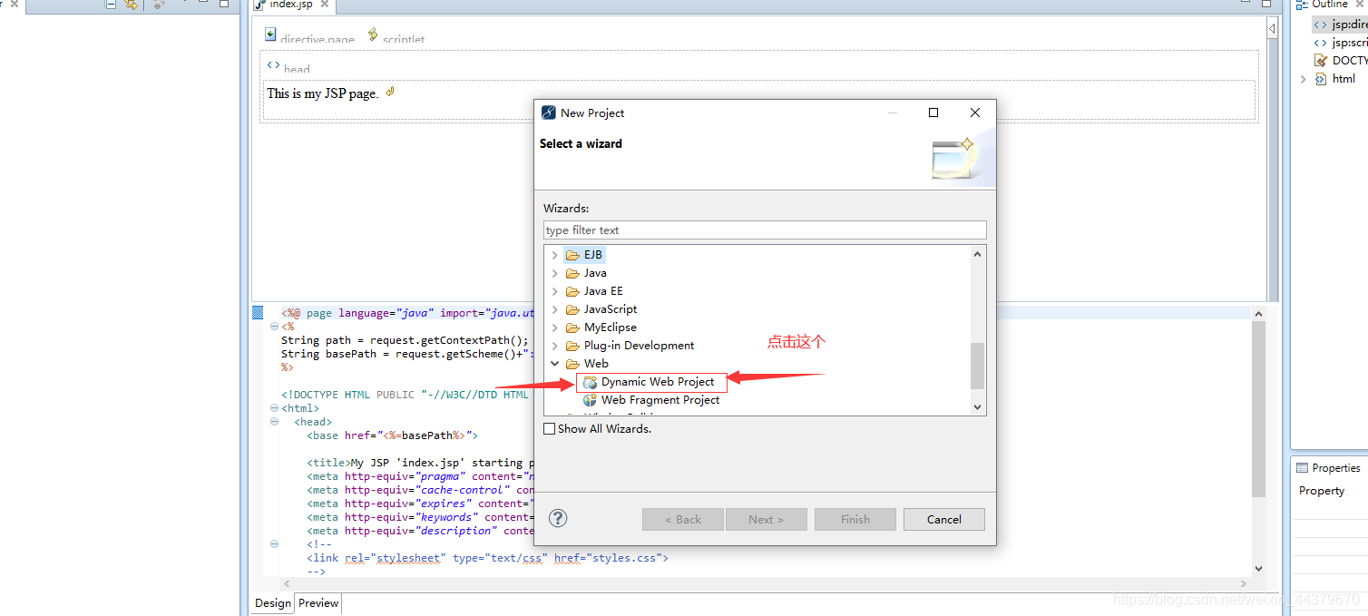Click the Java EE folder icon

(572, 291)
